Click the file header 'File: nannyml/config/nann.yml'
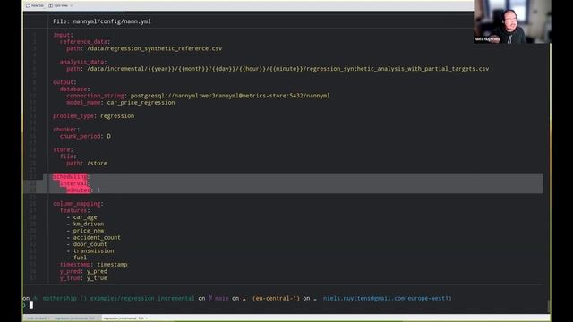Screen dimensions: 573x322 101,21
